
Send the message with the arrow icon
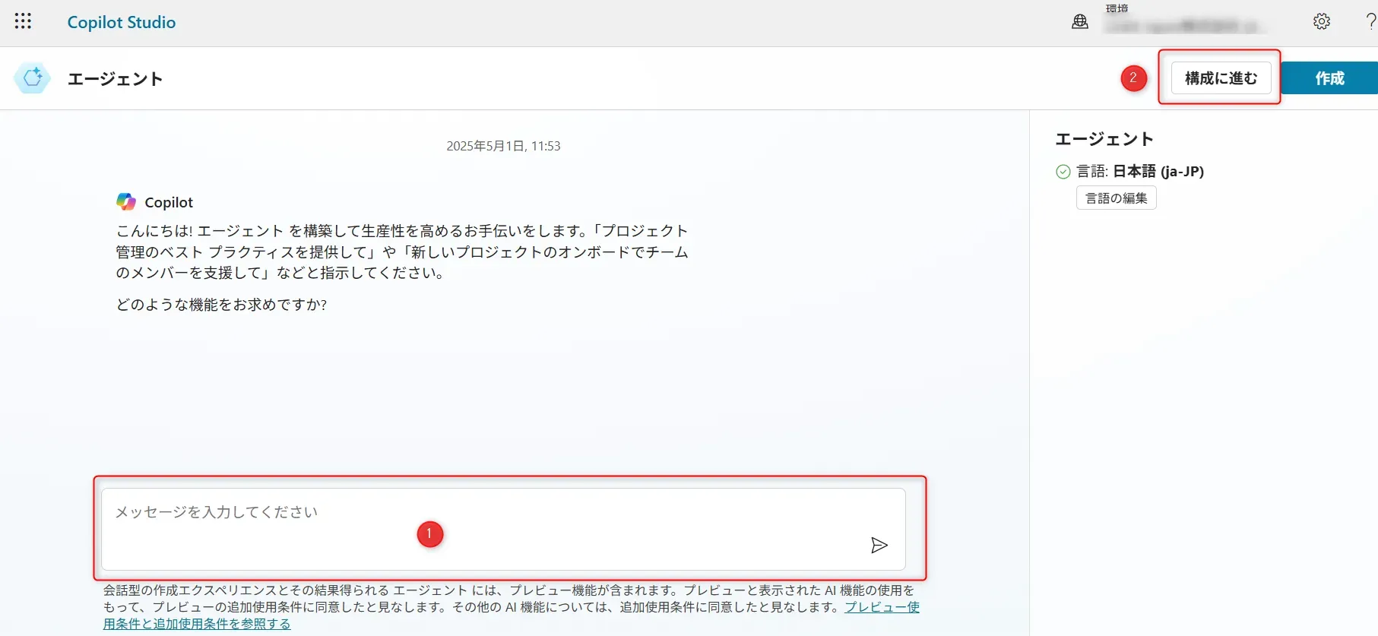pyautogui.click(x=879, y=545)
